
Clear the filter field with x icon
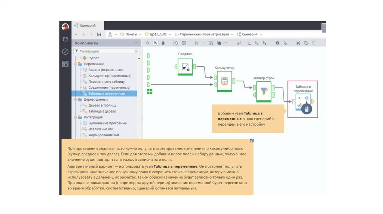(x=136, y=51)
